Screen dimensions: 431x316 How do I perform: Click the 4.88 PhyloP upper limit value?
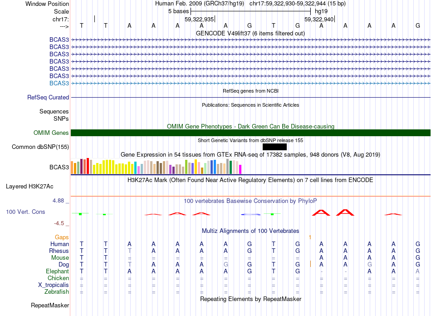58,201
